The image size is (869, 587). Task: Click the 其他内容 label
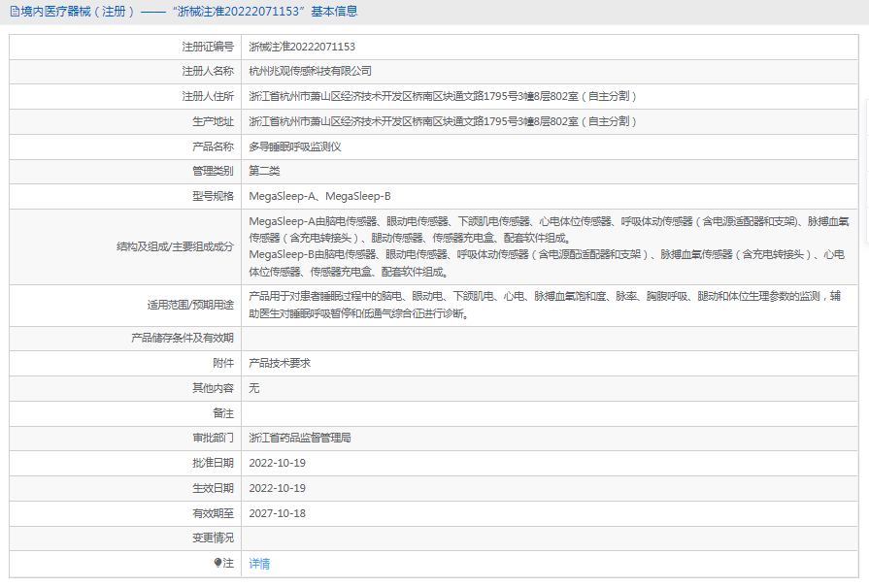pyautogui.click(x=213, y=388)
